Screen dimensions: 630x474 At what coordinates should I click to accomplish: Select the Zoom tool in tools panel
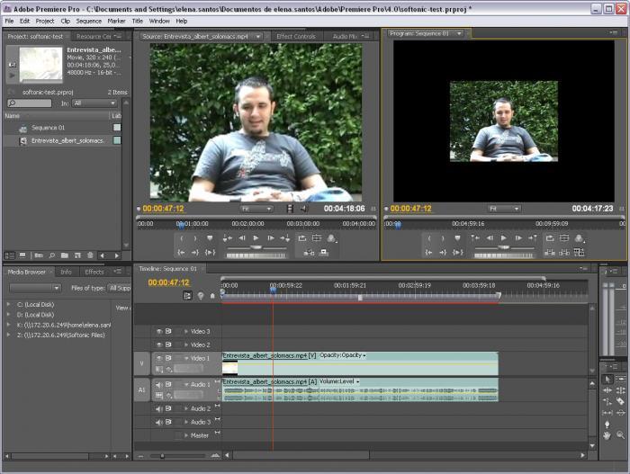pos(620,435)
